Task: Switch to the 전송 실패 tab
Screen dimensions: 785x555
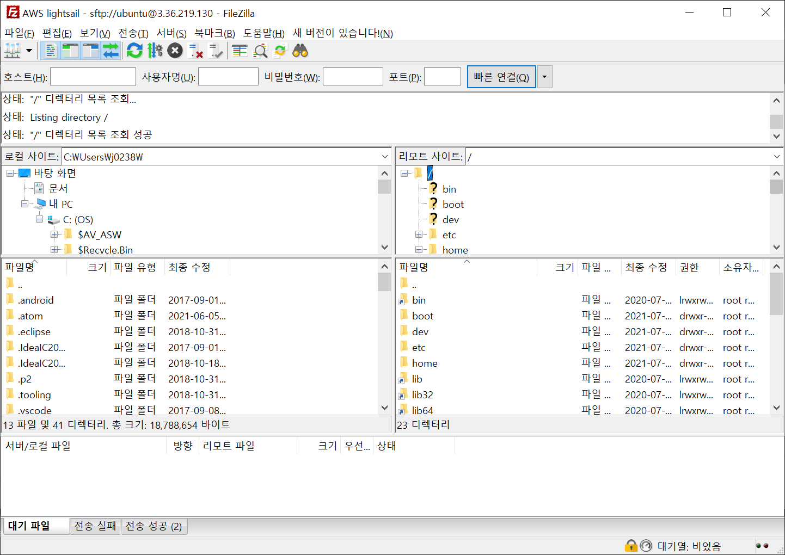Action: [95, 526]
